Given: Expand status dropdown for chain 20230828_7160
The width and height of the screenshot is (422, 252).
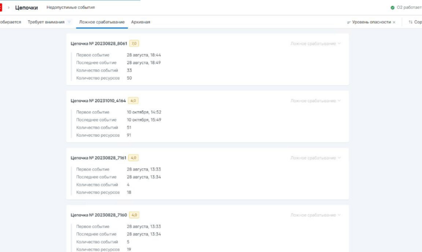Looking at the screenshot, I should click(x=316, y=215).
